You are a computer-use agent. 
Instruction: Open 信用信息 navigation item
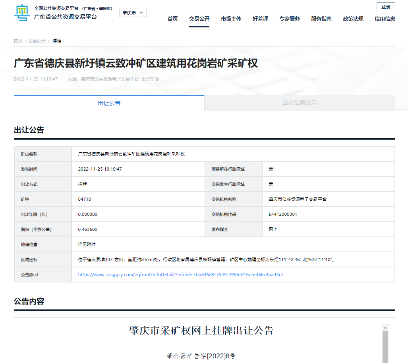pos(385,19)
